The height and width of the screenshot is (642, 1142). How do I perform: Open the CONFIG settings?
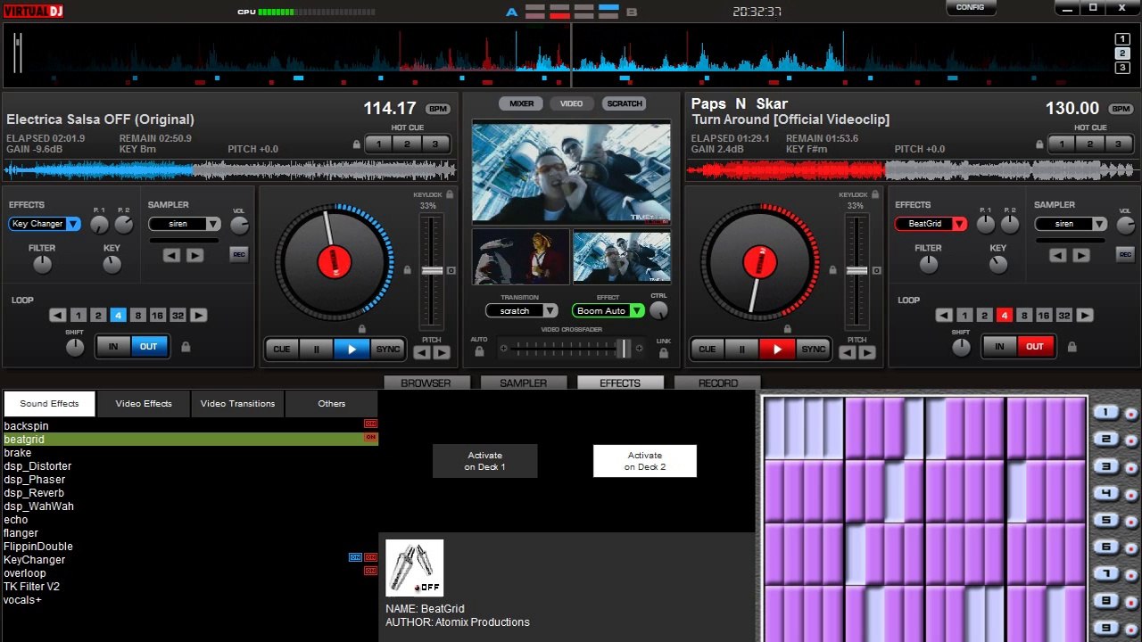pyautogui.click(x=971, y=7)
